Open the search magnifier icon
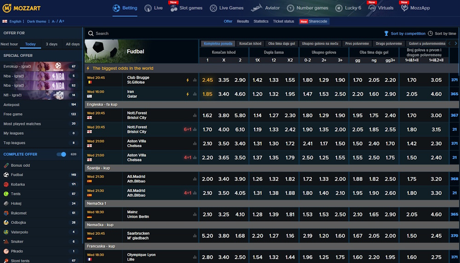 [x=91, y=34]
